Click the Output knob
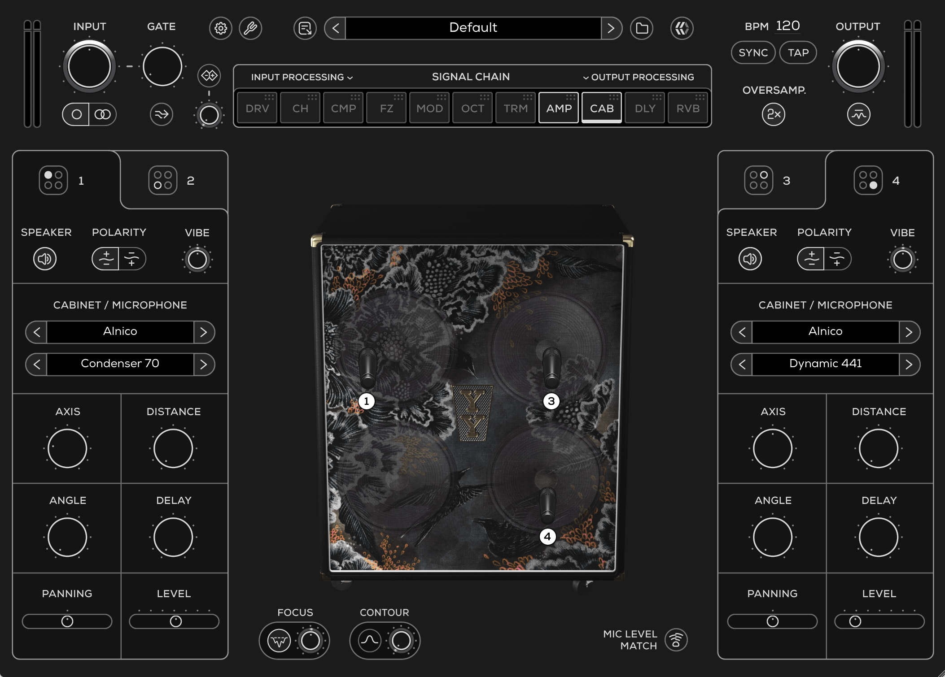The height and width of the screenshot is (677, 945). point(858,67)
